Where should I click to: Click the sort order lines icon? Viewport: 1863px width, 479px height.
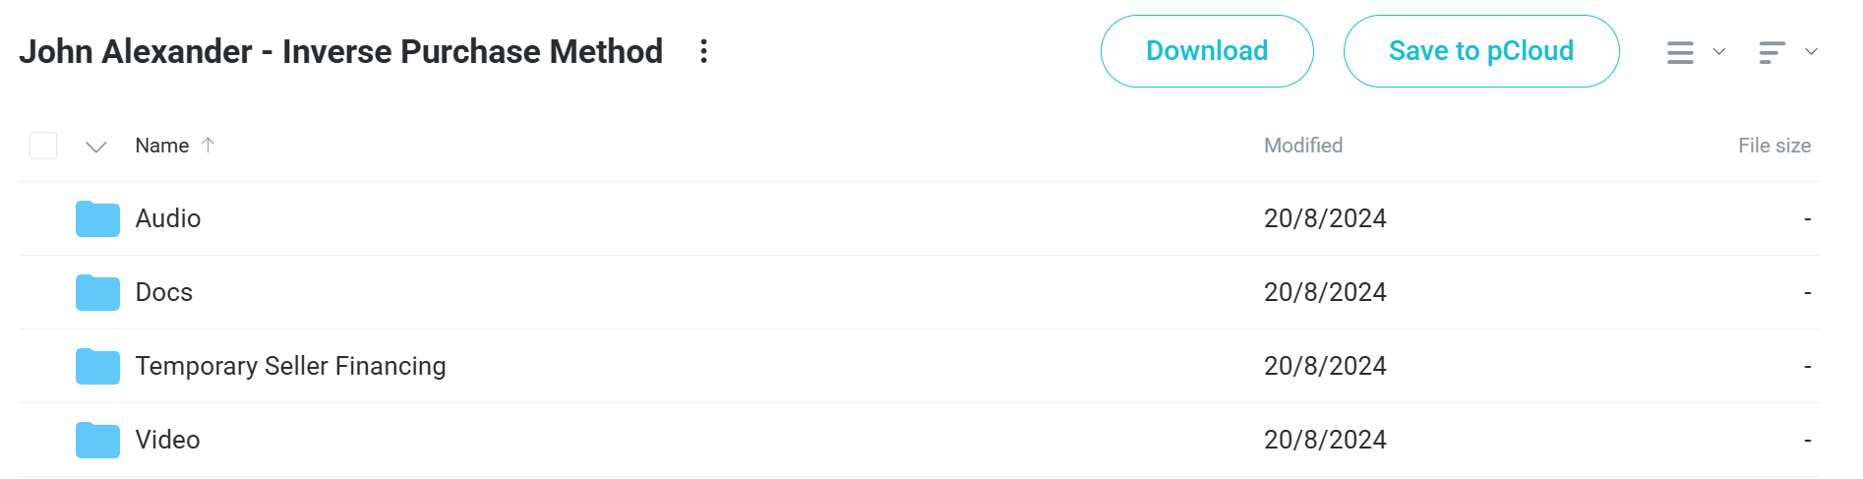[1772, 52]
